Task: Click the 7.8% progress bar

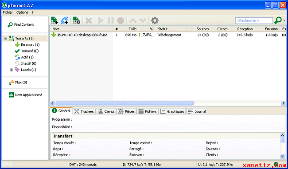Action: [x=147, y=35]
